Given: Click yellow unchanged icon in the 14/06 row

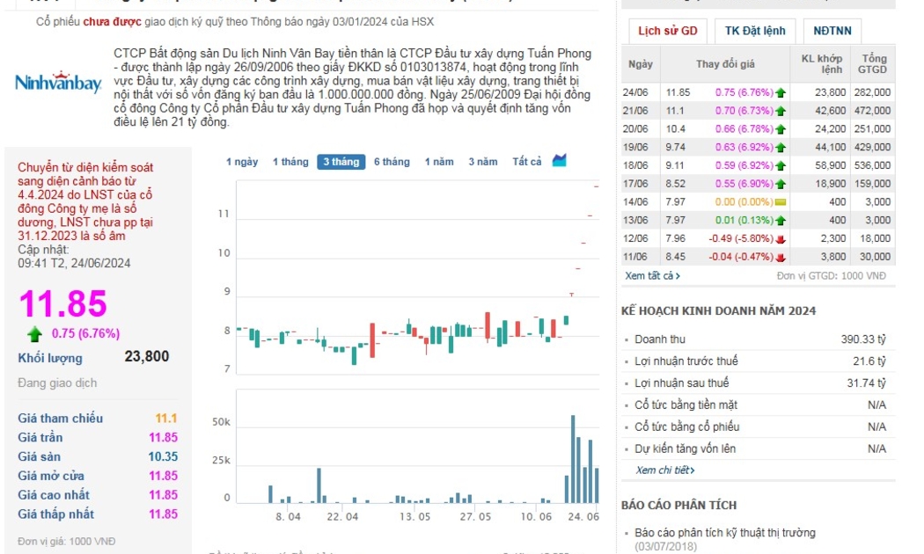Looking at the screenshot, I should coord(781,202).
